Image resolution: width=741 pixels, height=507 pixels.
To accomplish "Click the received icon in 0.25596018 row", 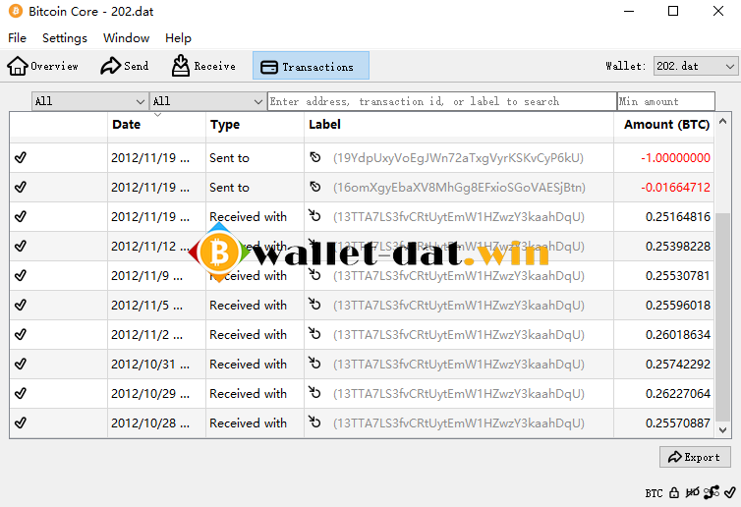I will click(314, 304).
